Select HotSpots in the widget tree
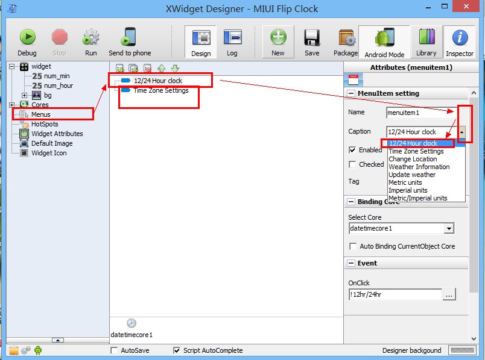 pos(45,124)
